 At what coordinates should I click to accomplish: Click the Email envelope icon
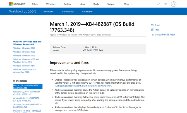coord(152,25)
